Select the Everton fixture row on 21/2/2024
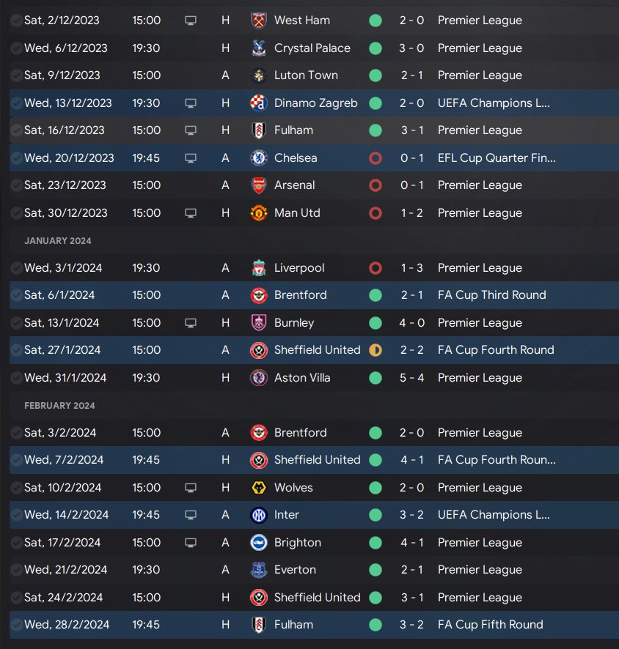This screenshot has height=649, width=619. coord(308,570)
